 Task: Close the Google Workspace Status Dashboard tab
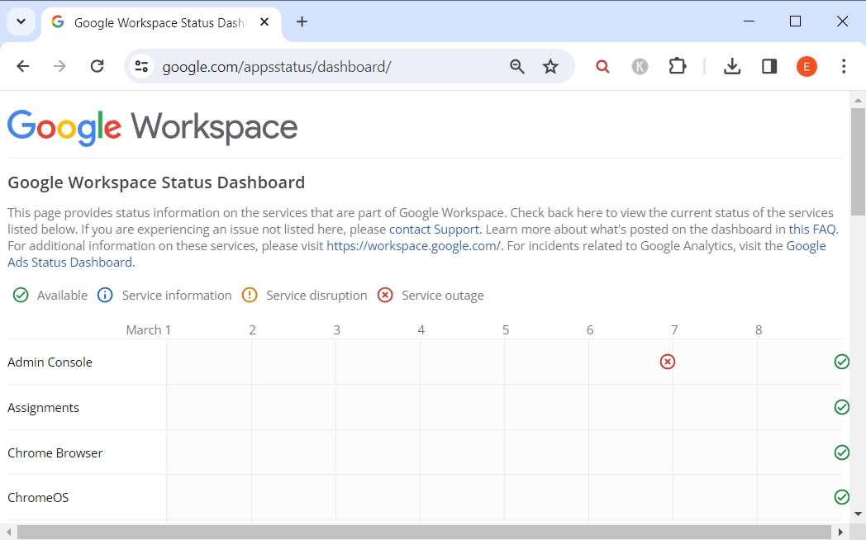[x=264, y=22]
